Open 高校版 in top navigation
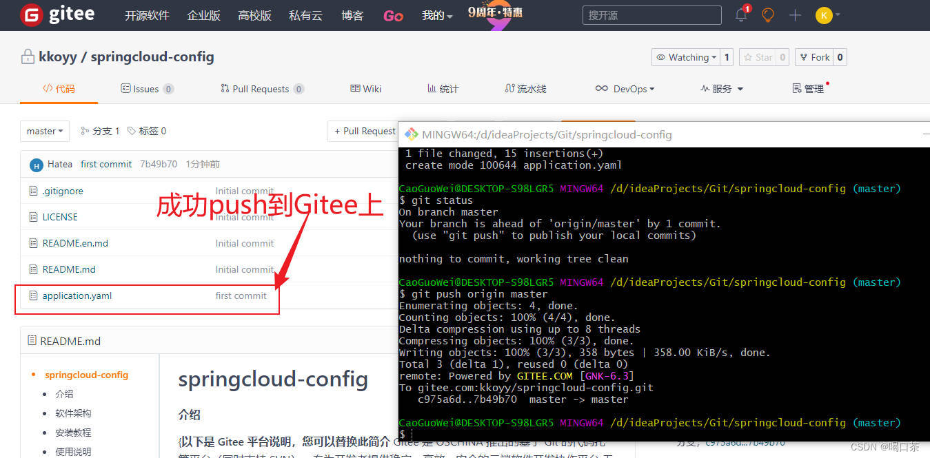Image resolution: width=930 pixels, height=458 pixels. click(254, 15)
